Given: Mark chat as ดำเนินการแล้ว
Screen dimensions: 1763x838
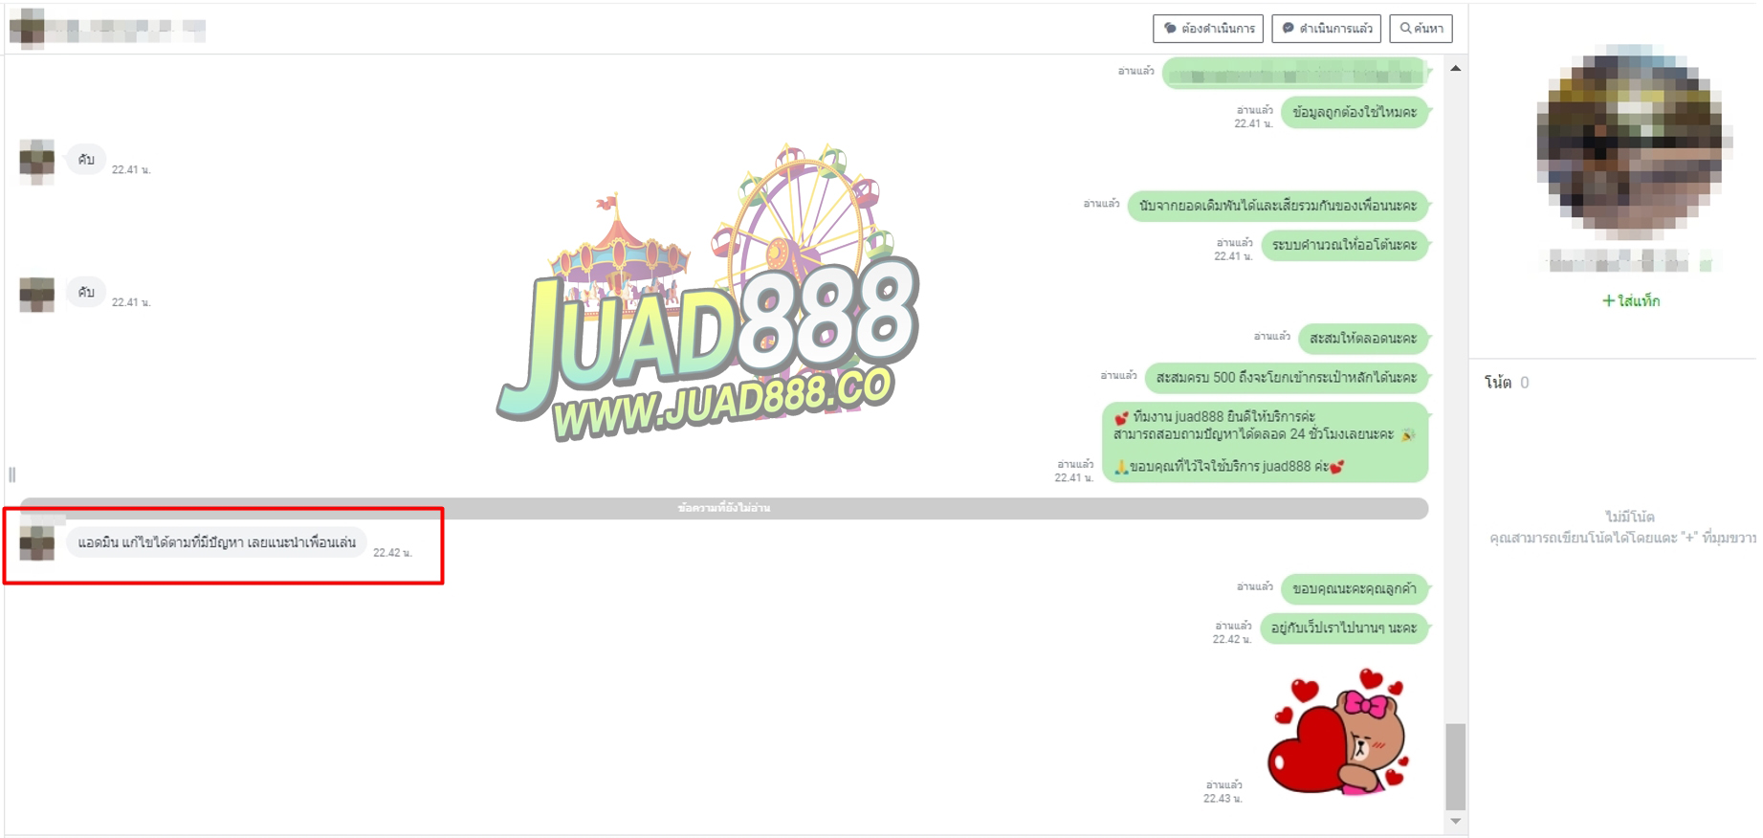Looking at the screenshot, I should point(1326,29).
